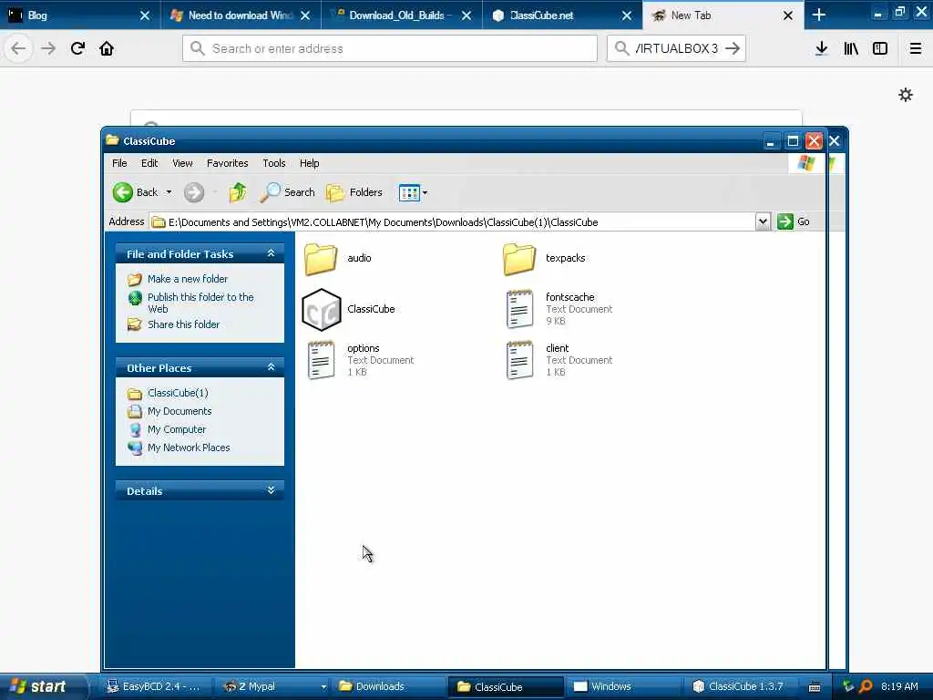Open the Favorites menu in Explorer
933x700 pixels.
click(227, 163)
